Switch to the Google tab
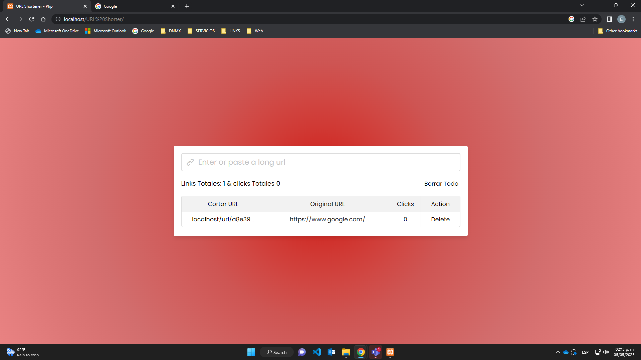The width and height of the screenshot is (641, 360). (x=134, y=6)
